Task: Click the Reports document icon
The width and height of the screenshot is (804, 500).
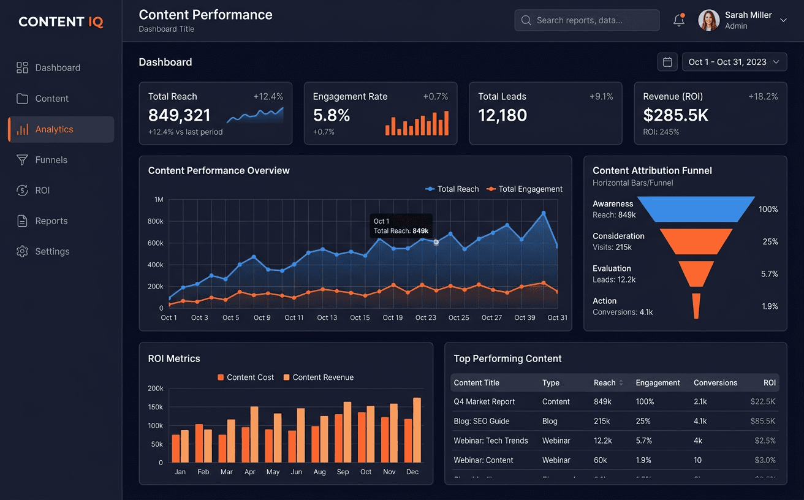Action: [x=22, y=221]
